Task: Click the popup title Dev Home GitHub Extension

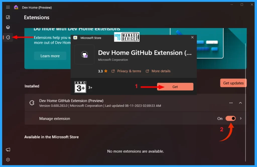Action: coord(145,53)
